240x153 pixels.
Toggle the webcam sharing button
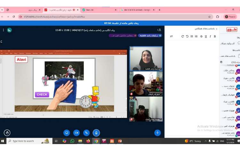76,133
